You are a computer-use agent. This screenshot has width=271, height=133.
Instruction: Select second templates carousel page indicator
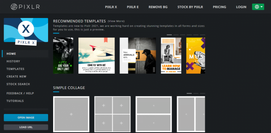(176, 35)
